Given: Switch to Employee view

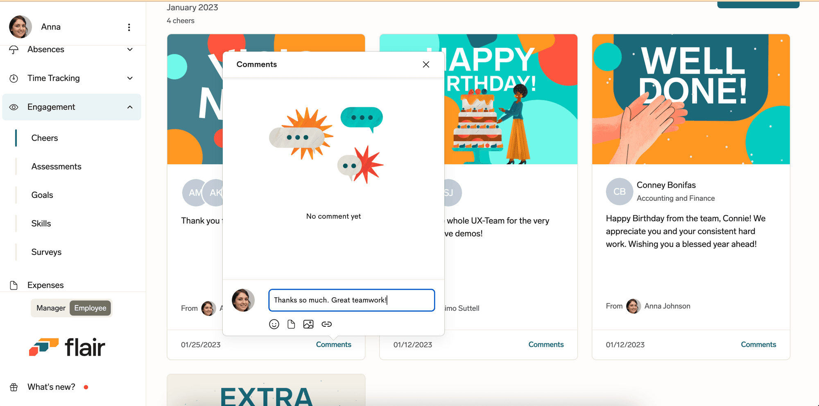Looking at the screenshot, I should 90,308.
